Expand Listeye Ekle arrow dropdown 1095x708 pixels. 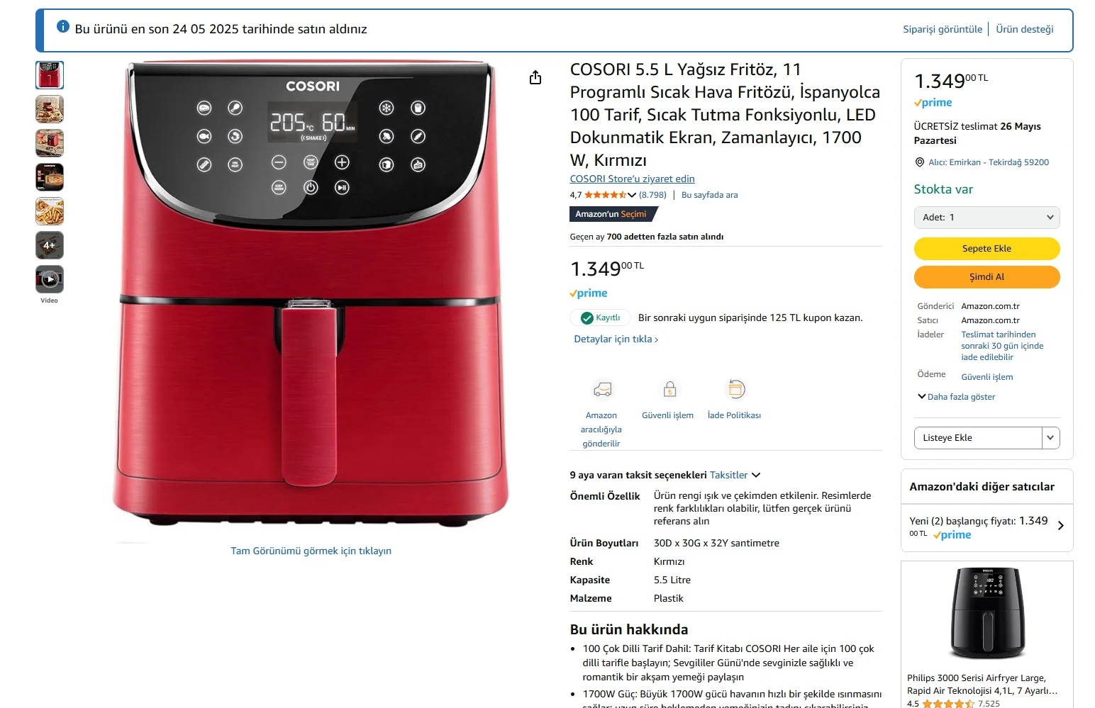pos(1050,438)
